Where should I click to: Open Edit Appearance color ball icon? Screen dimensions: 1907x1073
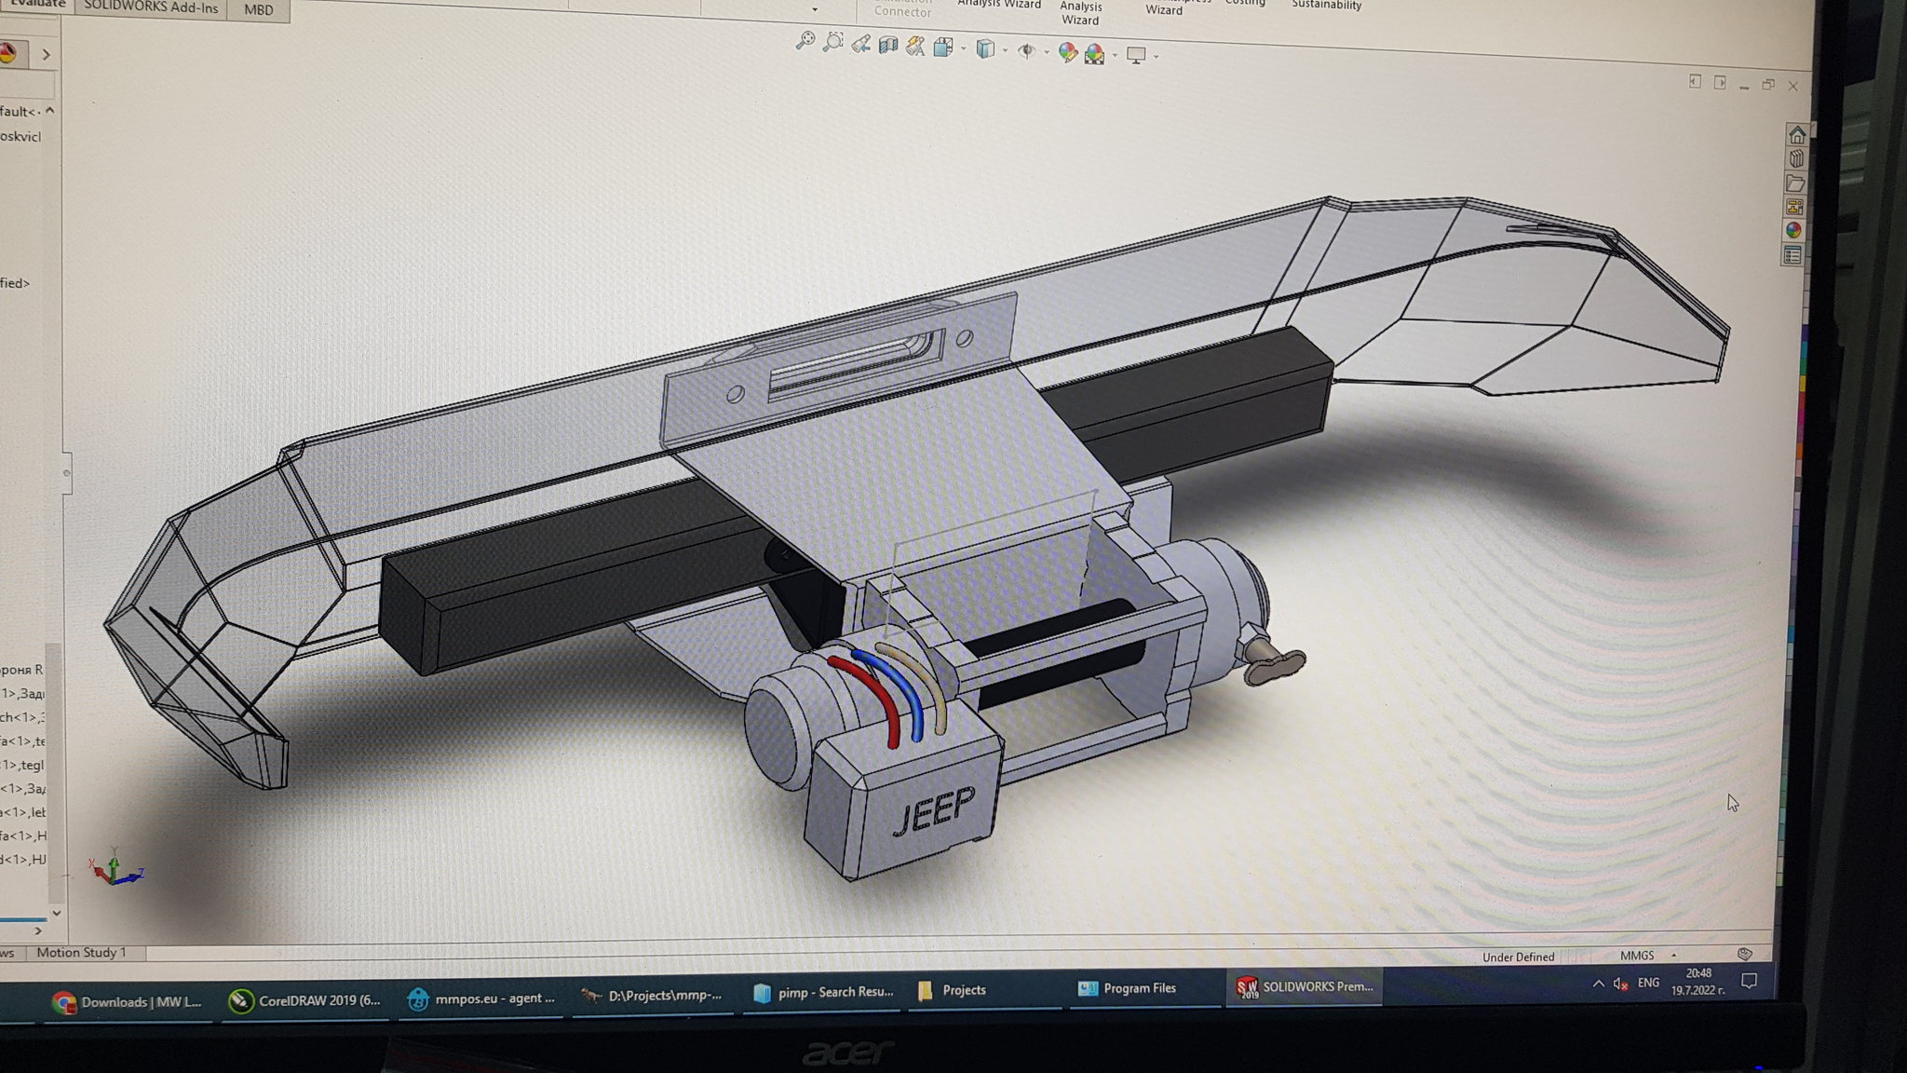(1067, 53)
